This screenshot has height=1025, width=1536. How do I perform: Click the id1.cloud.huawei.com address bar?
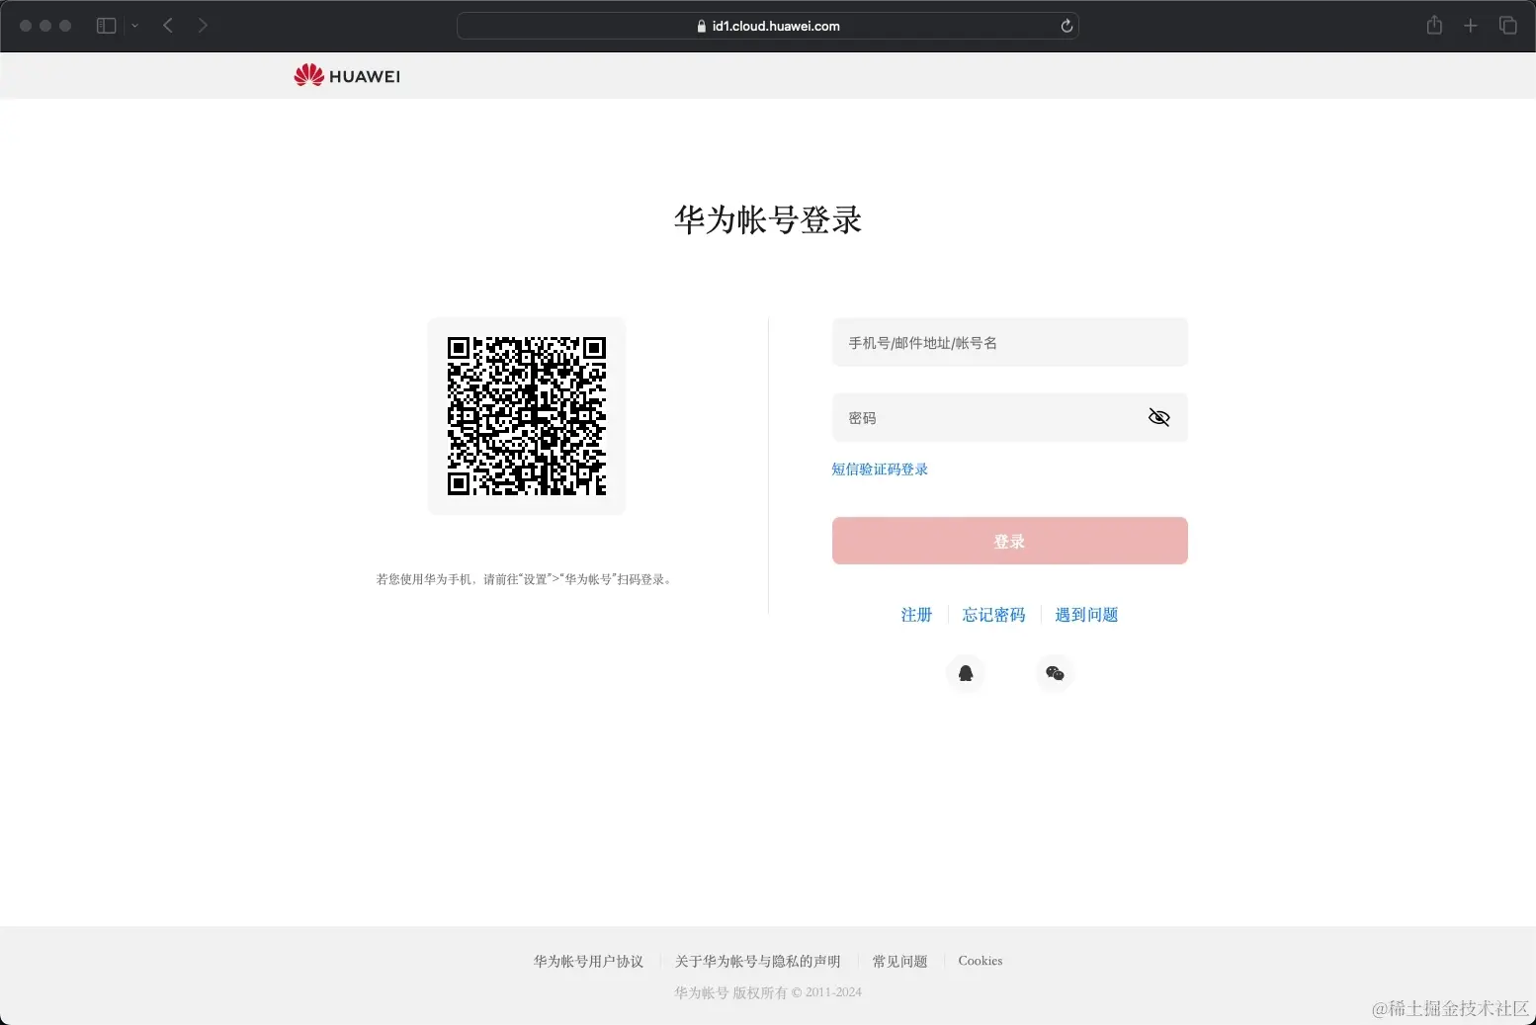click(767, 26)
